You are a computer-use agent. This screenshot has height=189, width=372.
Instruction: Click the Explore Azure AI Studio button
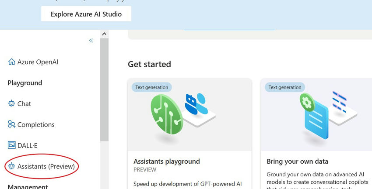click(x=86, y=14)
